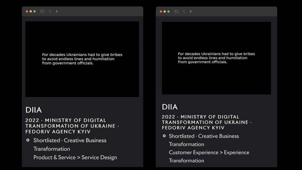Click back arrow in left browser window
This screenshot has width=302, height=170.
click(x=50, y=11)
